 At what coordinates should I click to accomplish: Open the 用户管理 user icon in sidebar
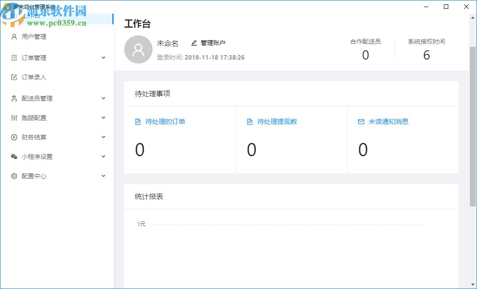point(13,37)
